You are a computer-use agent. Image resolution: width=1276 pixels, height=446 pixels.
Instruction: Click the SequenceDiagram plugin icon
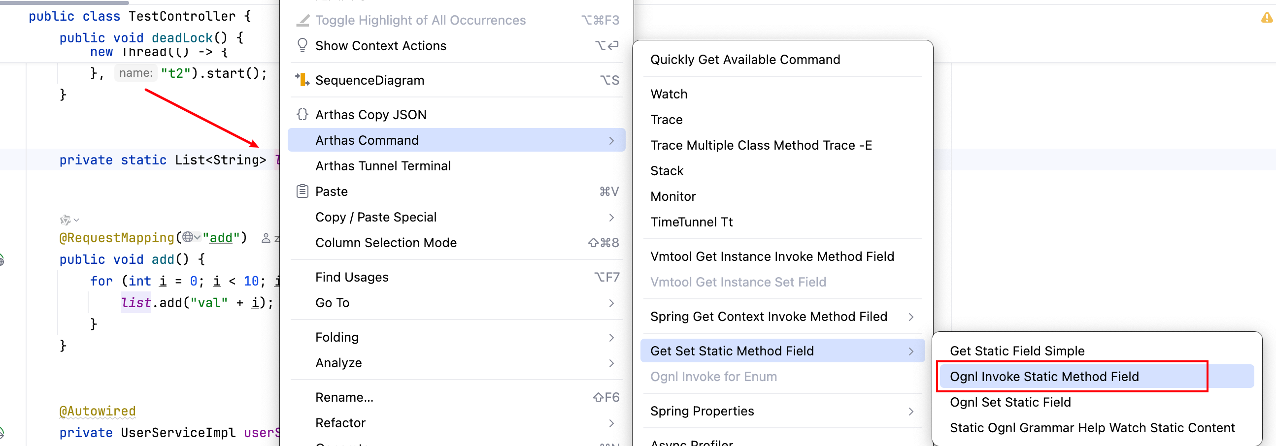[302, 80]
